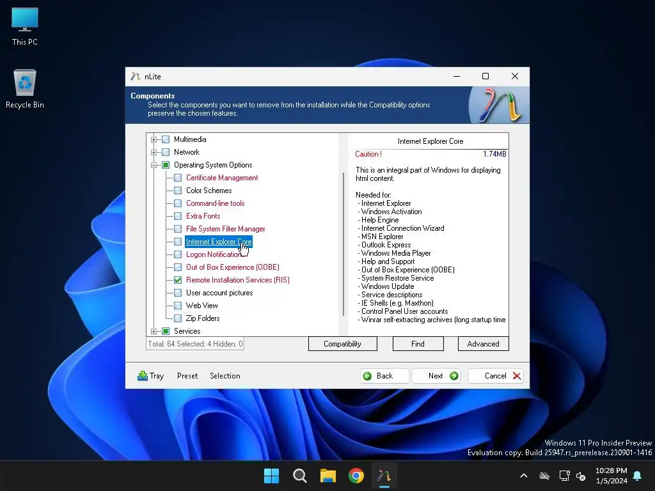Expand the Multimedia tree node
The image size is (655, 491).
click(154, 139)
